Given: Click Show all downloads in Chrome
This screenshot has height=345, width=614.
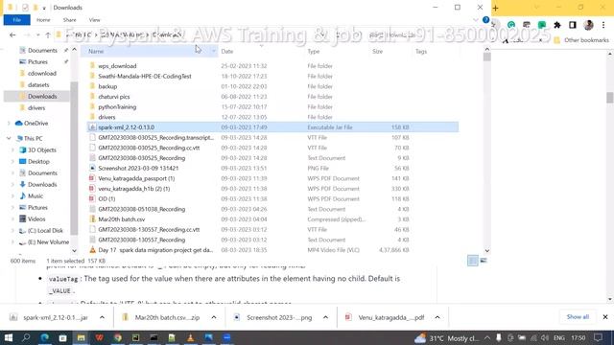Looking at the screenshot, I should 578,317.
